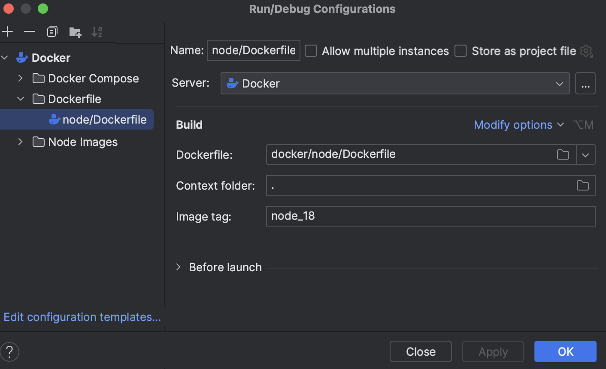Select node/Dockerfile configuration in tree
The height and width of the screenshot is (369, 606).
pos(104,120)
